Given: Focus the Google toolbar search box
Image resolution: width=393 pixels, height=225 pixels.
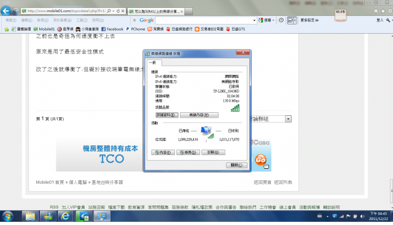Looking at the screenshot, I should click(204, 20).
